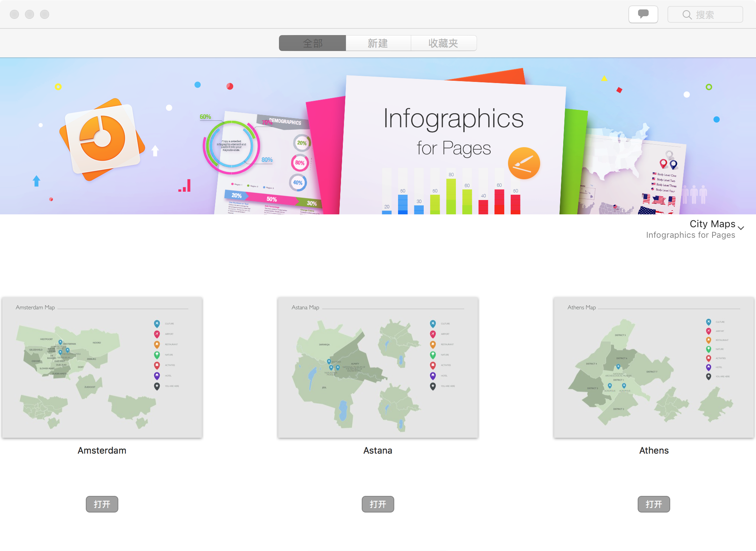Image resolution: width=756 pixels, height=551 pixels.
Task: Click the Infographics for Pages subtitle text
Action: tap(691, 235)
